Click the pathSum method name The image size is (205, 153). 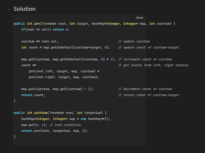(x=41, y=113)
